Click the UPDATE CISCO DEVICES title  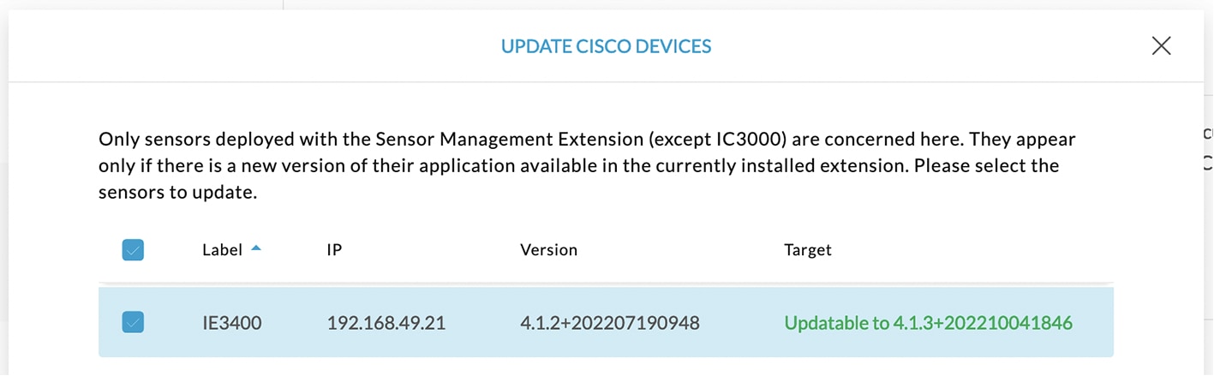tap(607, 46)
